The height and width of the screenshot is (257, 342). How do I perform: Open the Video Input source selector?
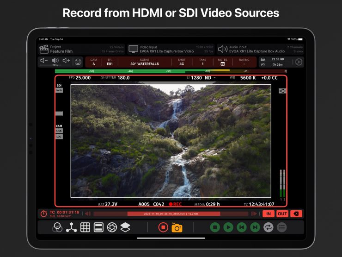click(x=171, y=49)
